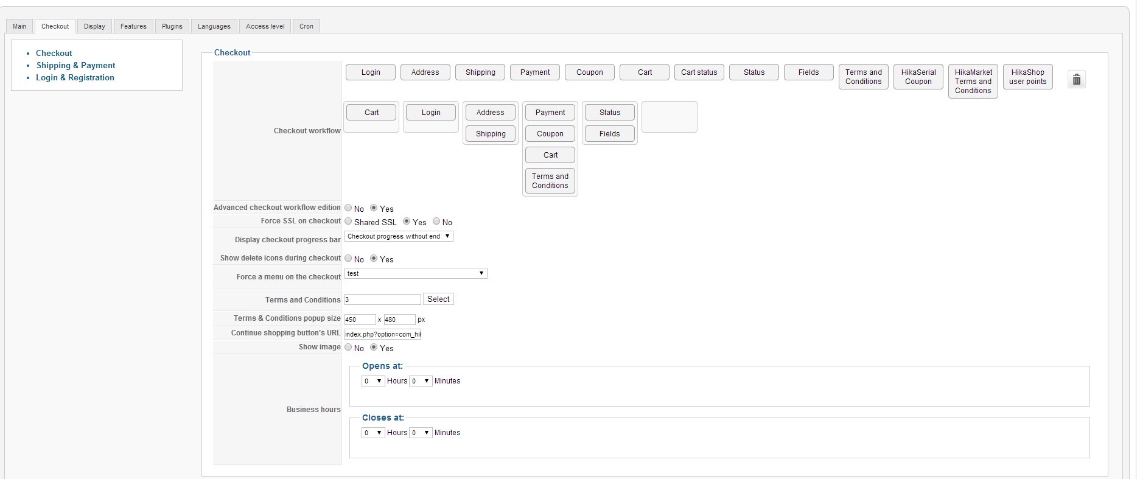Select Yes for Advanced checkout workflow edition
Viewport: 1140px width, 479px height.
[374, 208]
